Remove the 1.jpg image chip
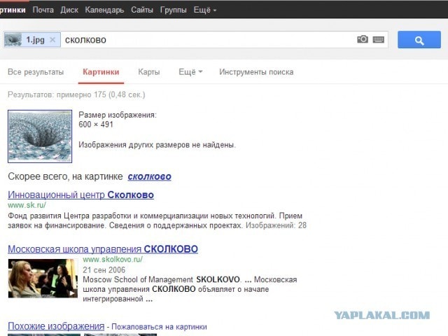The image size is (448, 336). pos(52,40)
